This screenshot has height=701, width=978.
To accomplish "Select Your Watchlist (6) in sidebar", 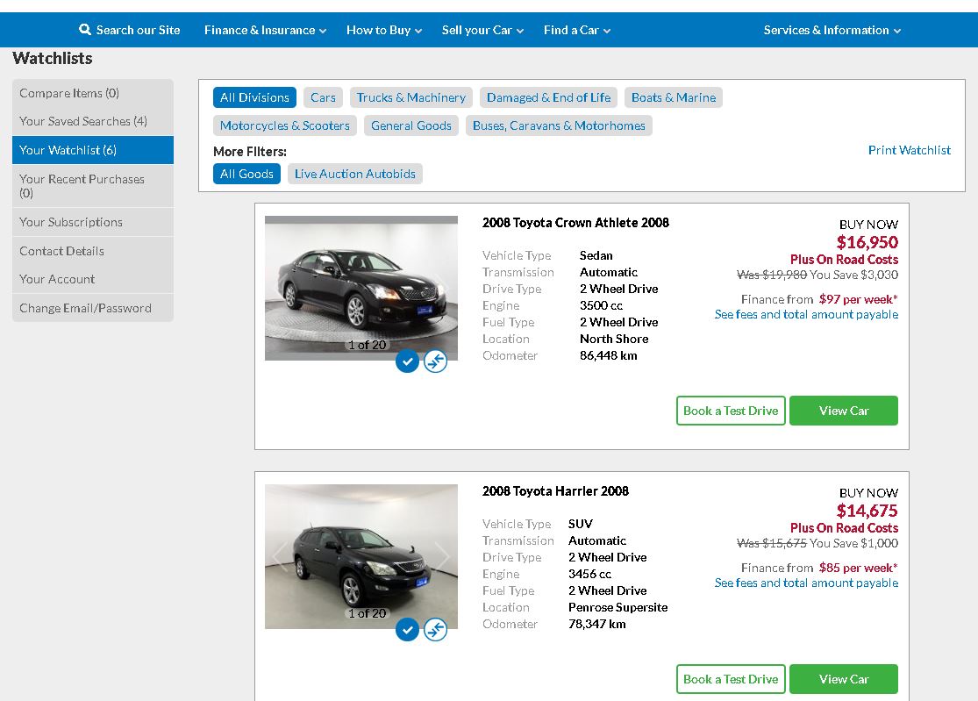I will click(93, 150).
